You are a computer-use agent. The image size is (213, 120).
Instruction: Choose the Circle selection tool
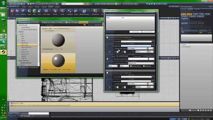tap(17, 12)
